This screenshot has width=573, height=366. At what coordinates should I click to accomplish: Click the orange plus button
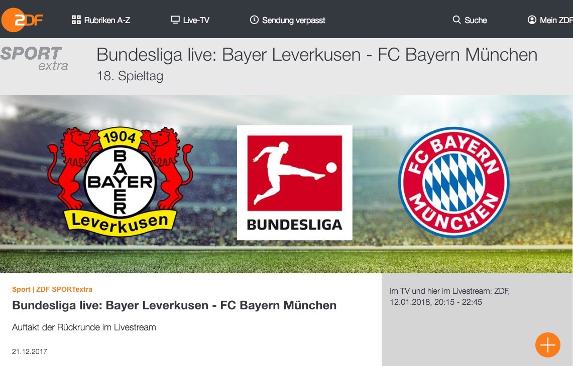(x=547, y=345)
